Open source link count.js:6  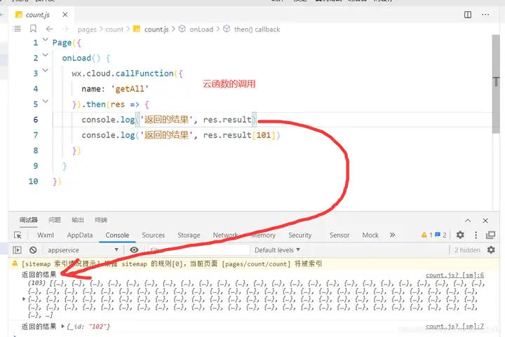pyautogui.click(x=454, y=275)
